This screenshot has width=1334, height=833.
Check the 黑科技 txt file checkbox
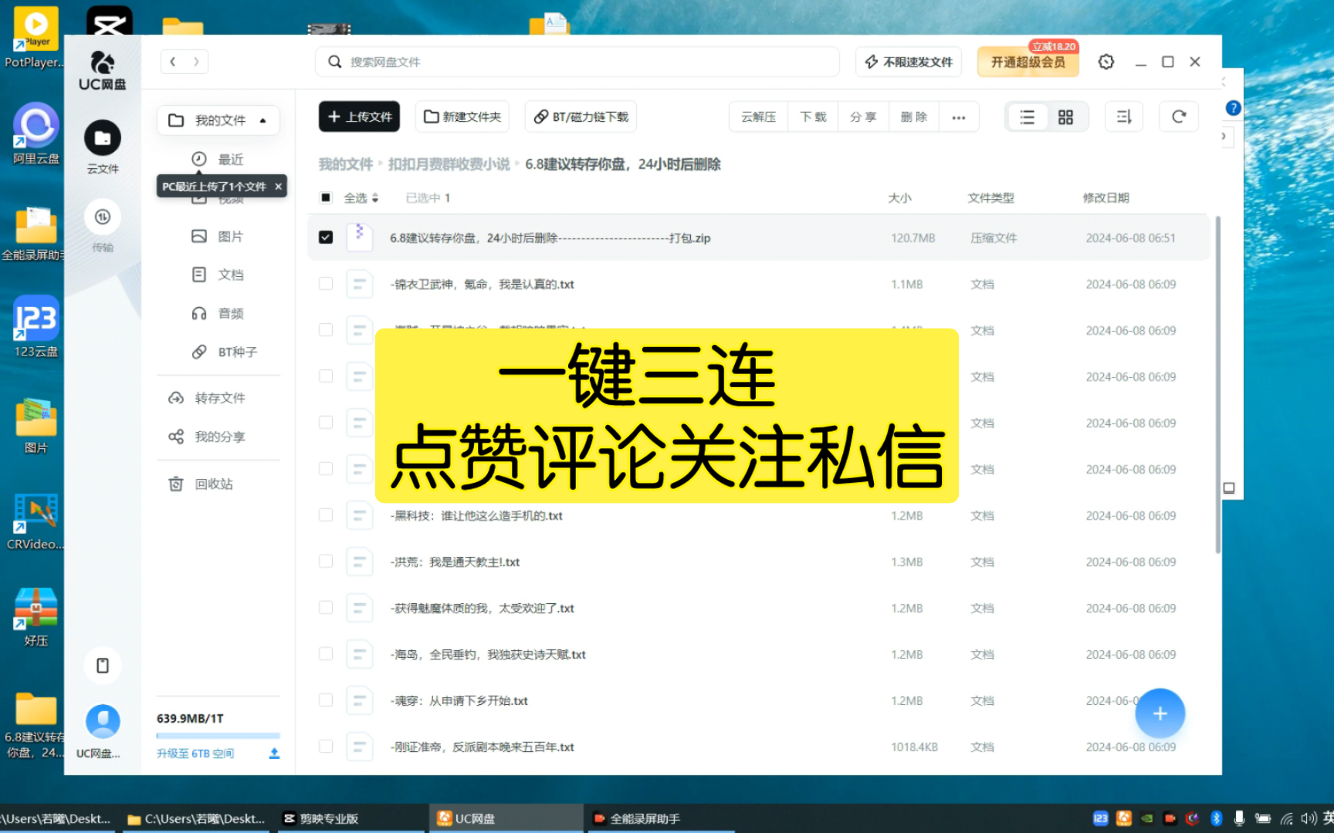326,515
